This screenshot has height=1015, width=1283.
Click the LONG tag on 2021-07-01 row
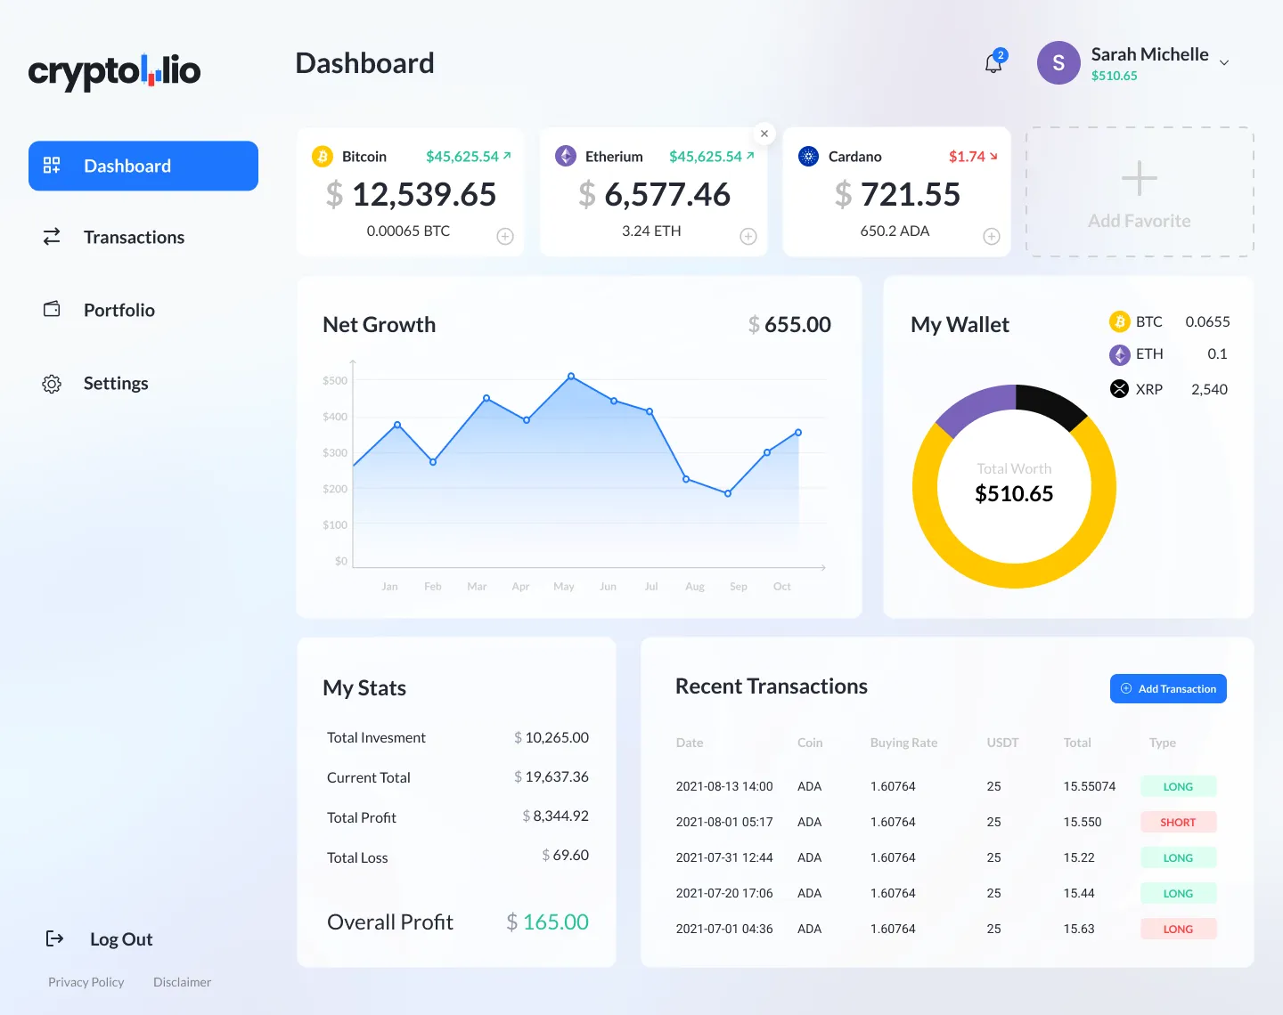[1178, 929]
